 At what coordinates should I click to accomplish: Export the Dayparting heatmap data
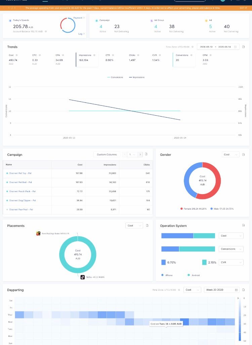click(243, 290)
